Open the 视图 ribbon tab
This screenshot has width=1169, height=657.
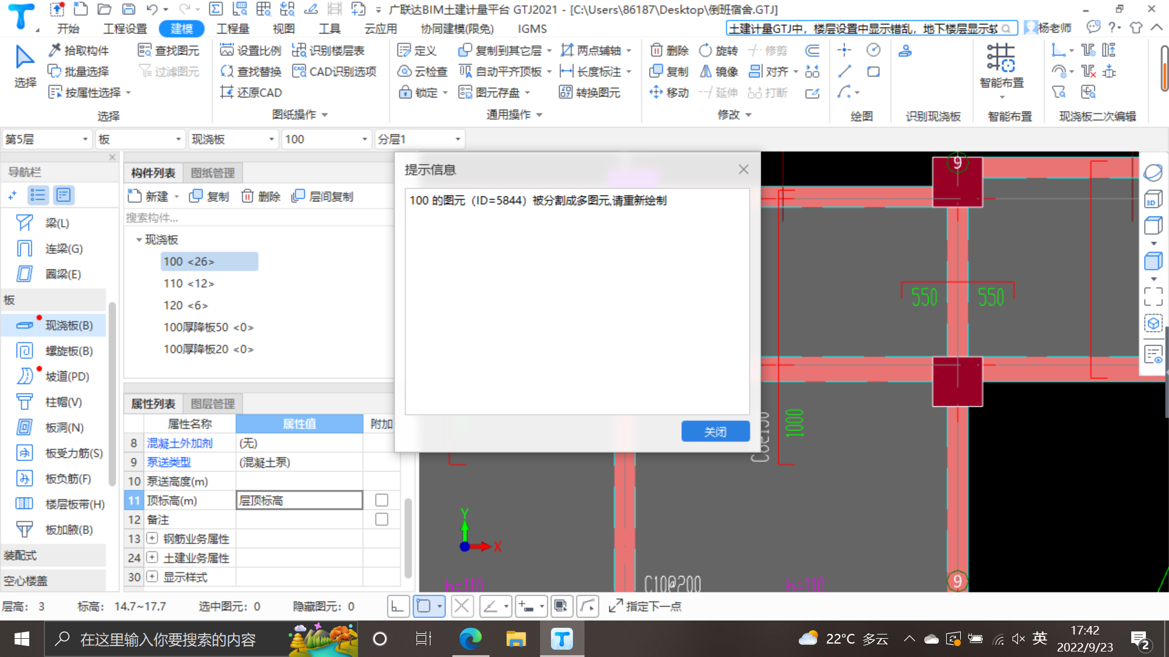[x=283, y=29]
